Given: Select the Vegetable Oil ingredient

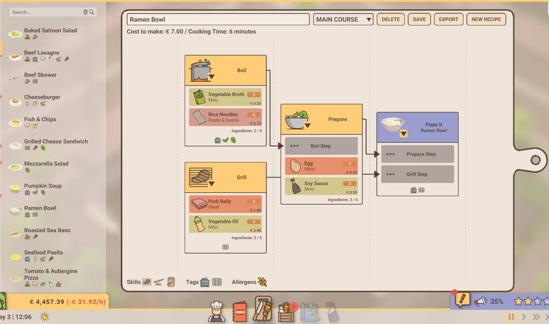Looking at the screenshot, I should [225, 224].
